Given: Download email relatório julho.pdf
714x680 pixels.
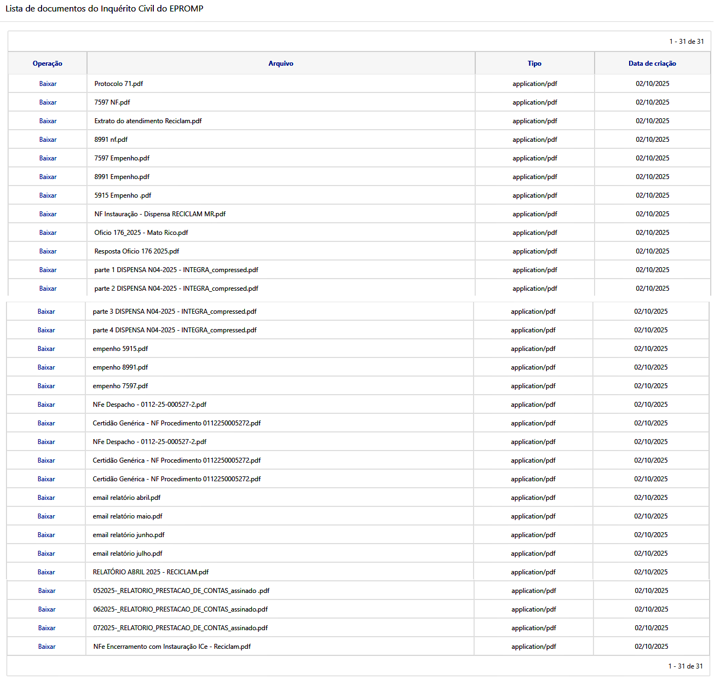Looking at the screenshot, I should (46, 554).
